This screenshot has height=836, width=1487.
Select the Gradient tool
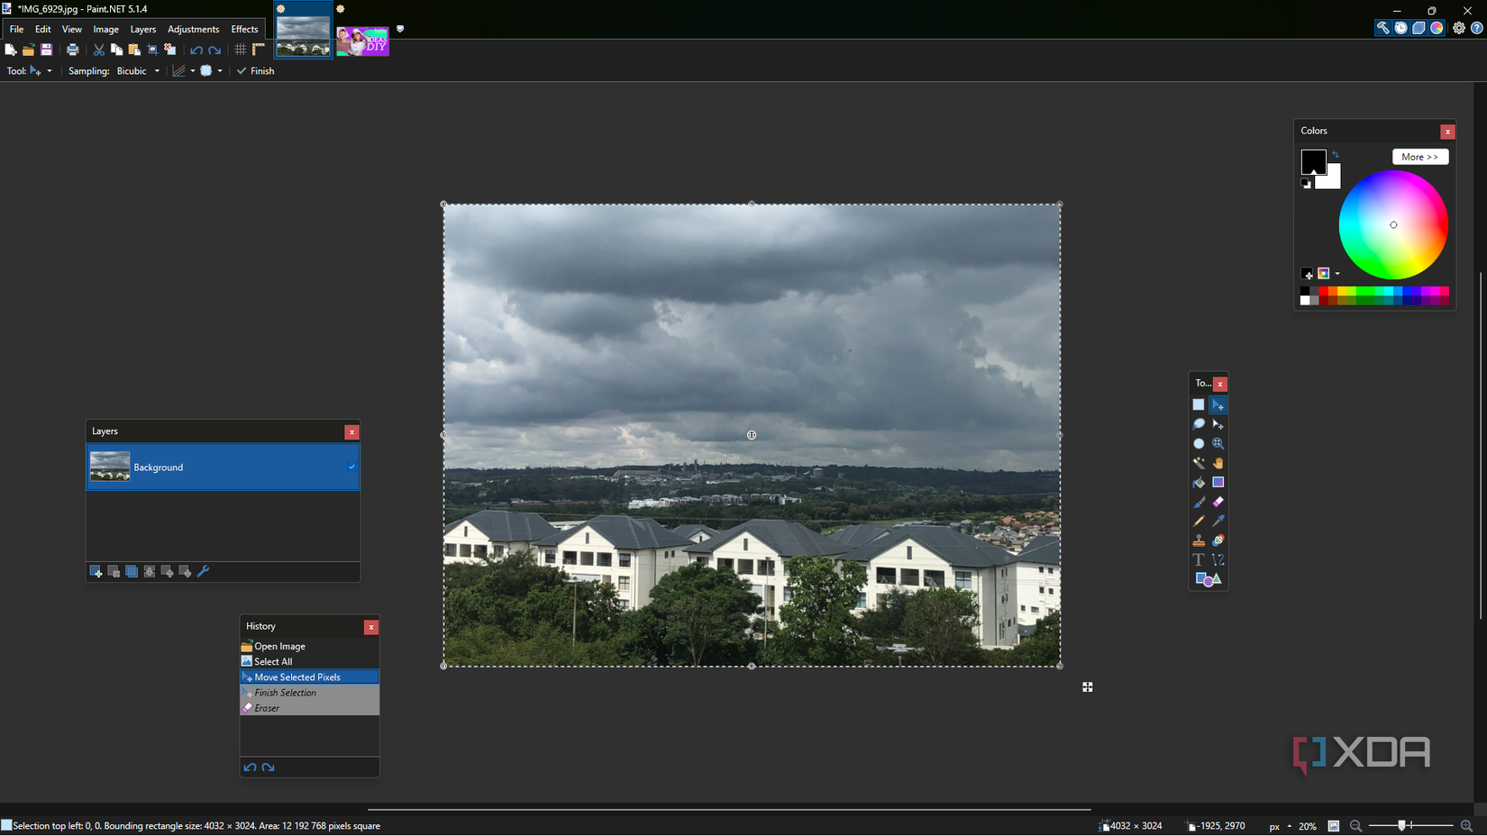click(x=1218, y=483)
